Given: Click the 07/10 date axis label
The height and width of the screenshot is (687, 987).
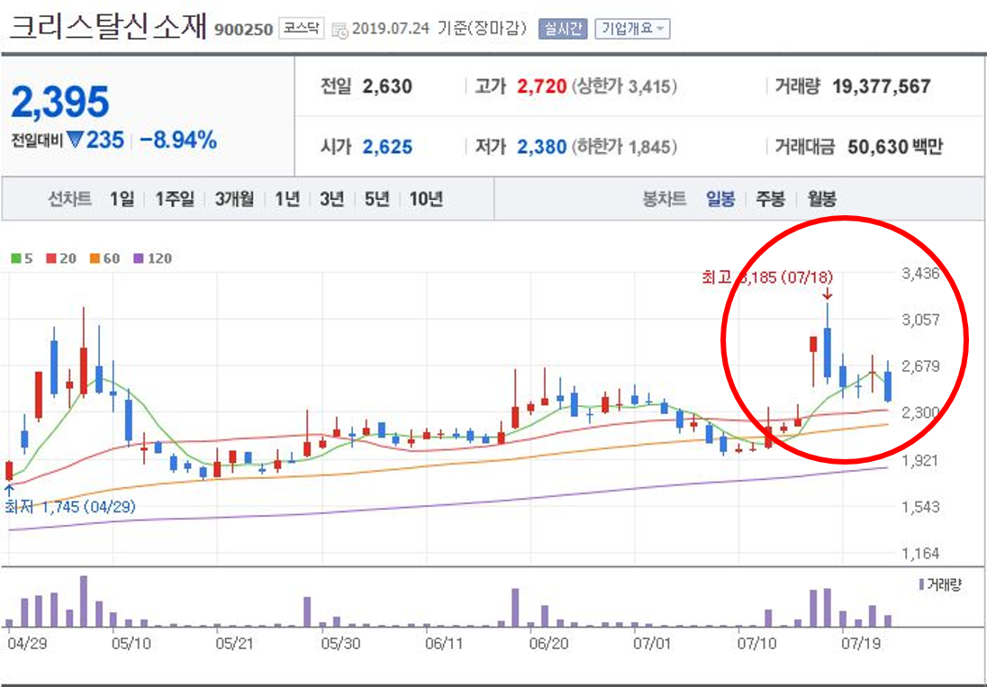Looking at the screenshot, I should click(x=756, y=644).
